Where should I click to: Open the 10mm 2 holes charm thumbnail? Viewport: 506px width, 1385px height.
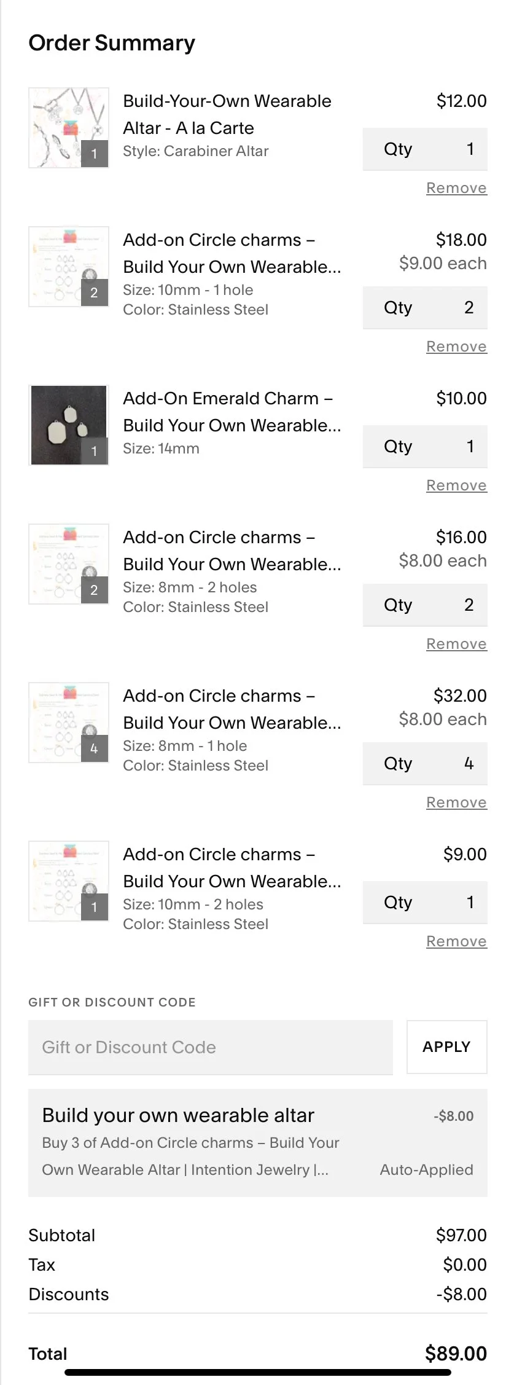(x=69, y=881)
